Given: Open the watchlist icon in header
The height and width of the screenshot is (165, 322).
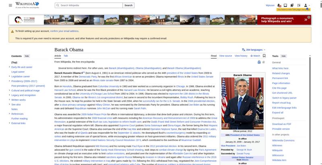Looking at the screenshot, I should (x=299, y=5).
